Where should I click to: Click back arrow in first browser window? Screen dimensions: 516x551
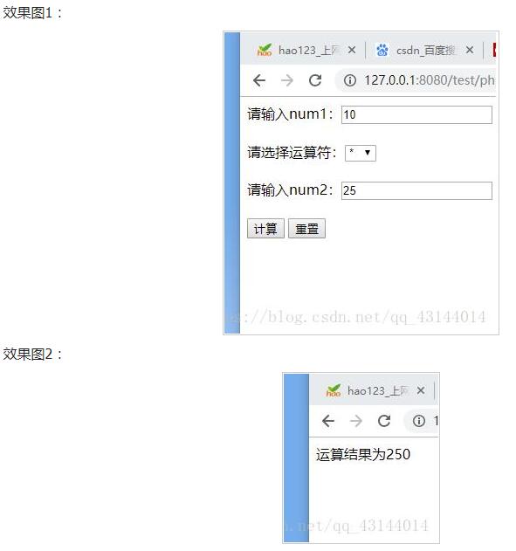(259, 80)
